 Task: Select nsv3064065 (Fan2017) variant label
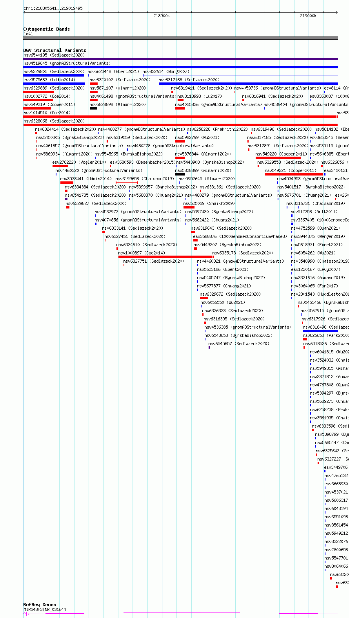click(314, 286)
